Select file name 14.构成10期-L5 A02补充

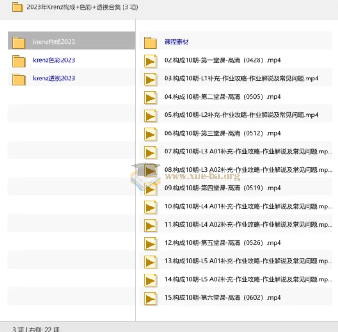[248, 279]
